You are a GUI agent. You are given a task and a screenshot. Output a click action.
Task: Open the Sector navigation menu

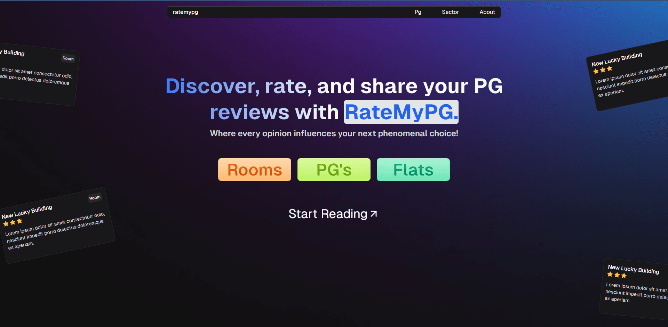450,12
